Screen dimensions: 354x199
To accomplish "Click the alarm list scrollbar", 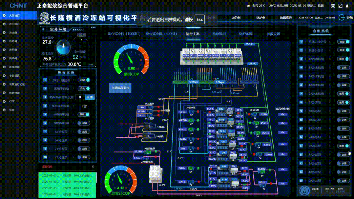I will click(96, 178).
